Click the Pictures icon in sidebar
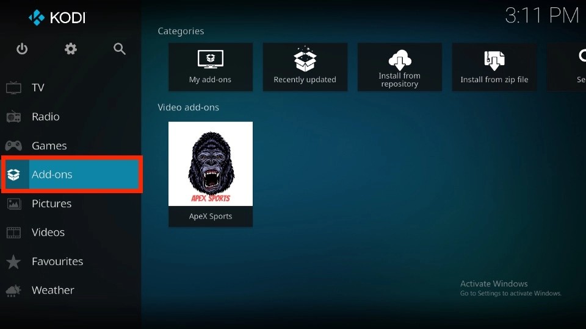The image size is (586, 329). click(x=14, y=203)
